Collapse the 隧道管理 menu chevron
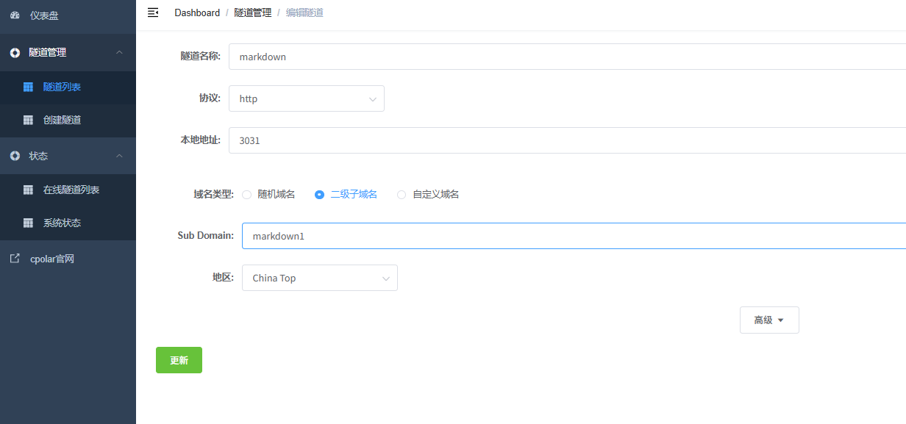 pyautogui.click(x=119, y=53)
